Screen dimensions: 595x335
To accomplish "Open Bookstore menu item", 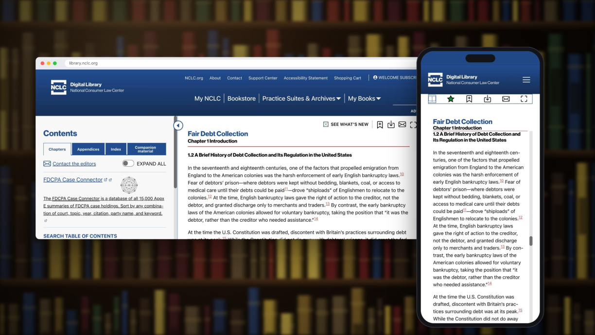I will (242, 98).
